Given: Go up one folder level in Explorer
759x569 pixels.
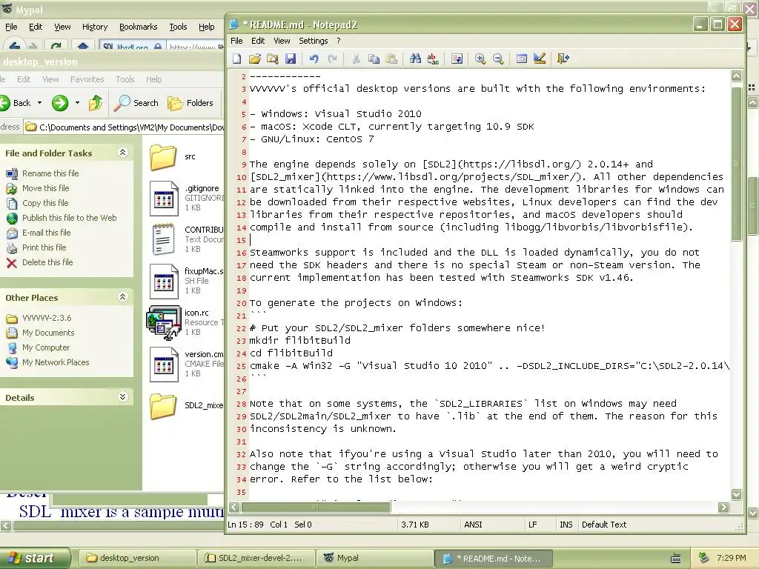Looking at the screenshot, I should click(x=96, y=102).
